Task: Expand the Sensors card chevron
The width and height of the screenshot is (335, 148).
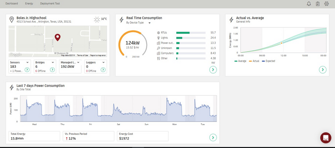Action: tap(27, 62)
